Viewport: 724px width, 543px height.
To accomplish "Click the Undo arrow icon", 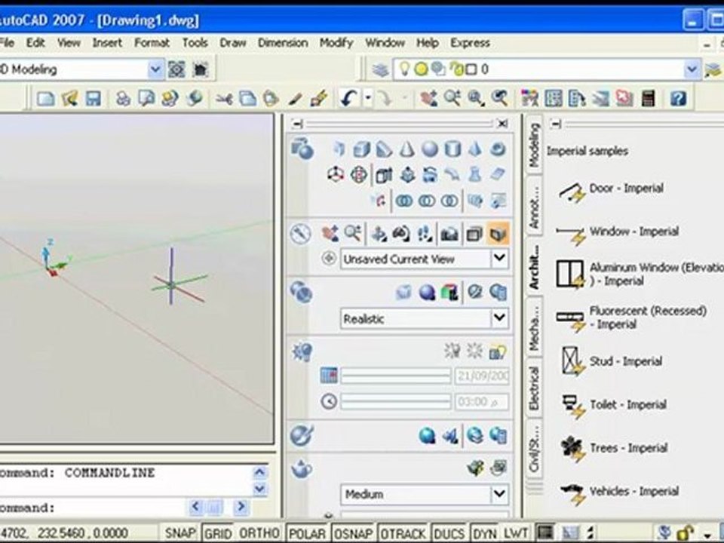I will 348,98.
